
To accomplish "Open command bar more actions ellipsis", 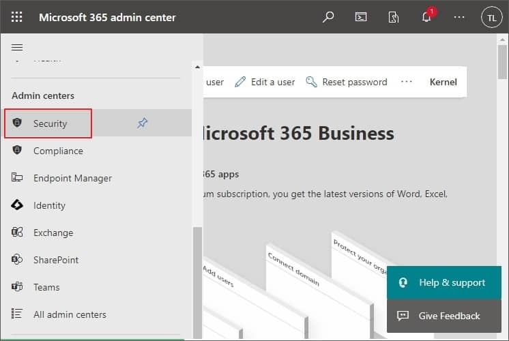I will pyautogui.click(x=407, y=82).
